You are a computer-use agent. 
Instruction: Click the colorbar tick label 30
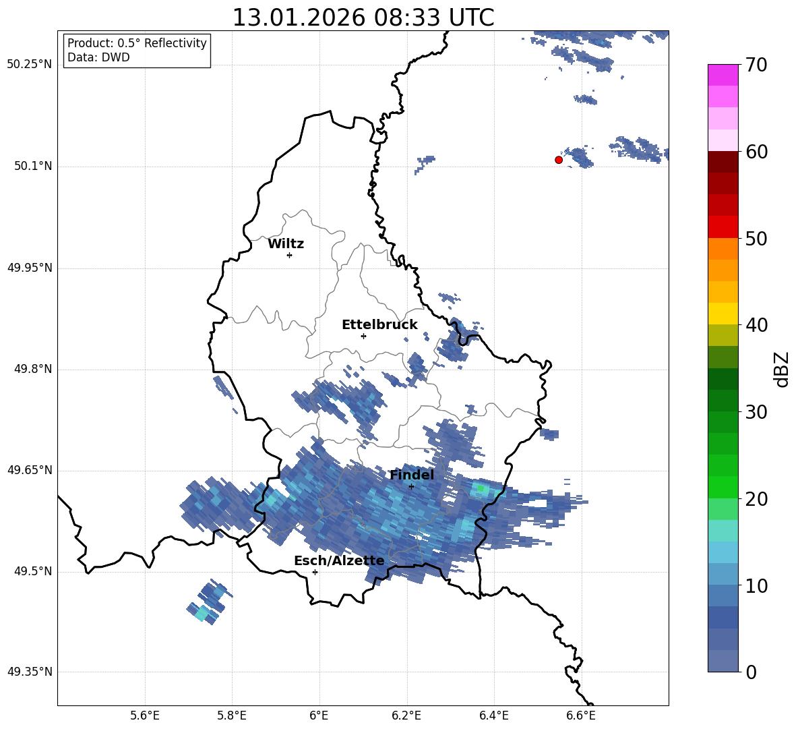coord(756,412)
